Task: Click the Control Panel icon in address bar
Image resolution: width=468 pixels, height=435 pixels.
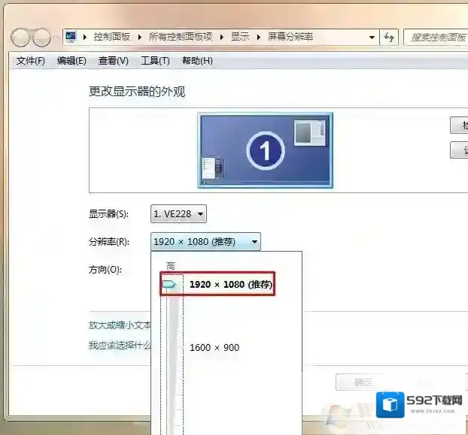Action: 71,37
